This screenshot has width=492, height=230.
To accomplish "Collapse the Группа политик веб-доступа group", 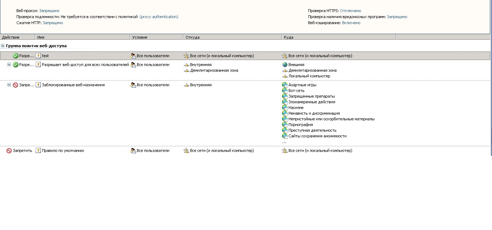I will (x=3, y=46).
